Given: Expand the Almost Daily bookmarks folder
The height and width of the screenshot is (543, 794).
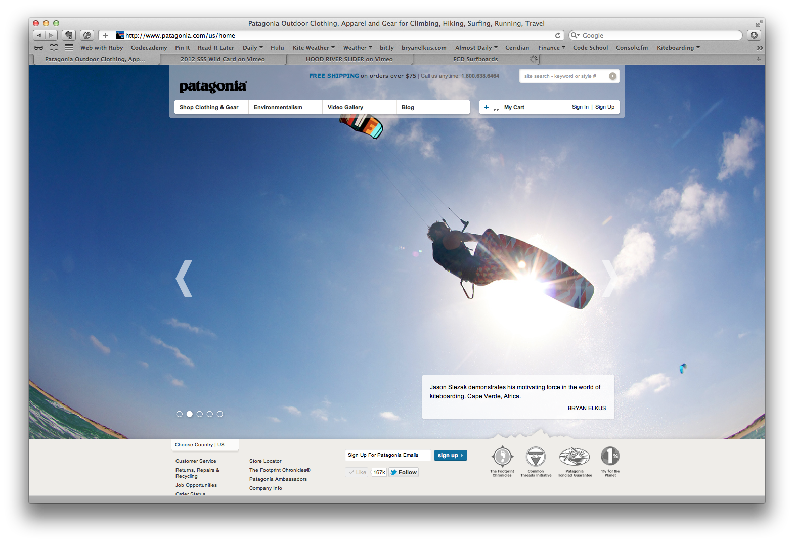Looking at the screenshot, I should [x=476, y=48].
